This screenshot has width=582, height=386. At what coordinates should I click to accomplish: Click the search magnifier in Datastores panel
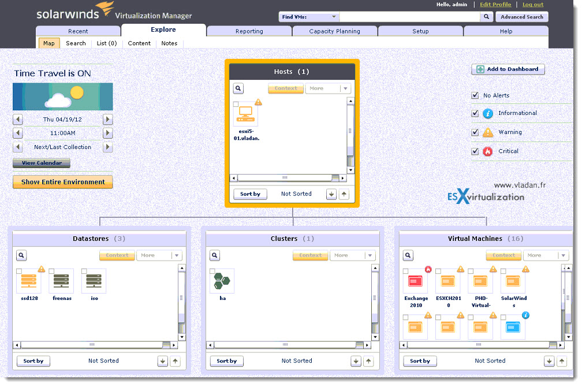tap(21, 255)
